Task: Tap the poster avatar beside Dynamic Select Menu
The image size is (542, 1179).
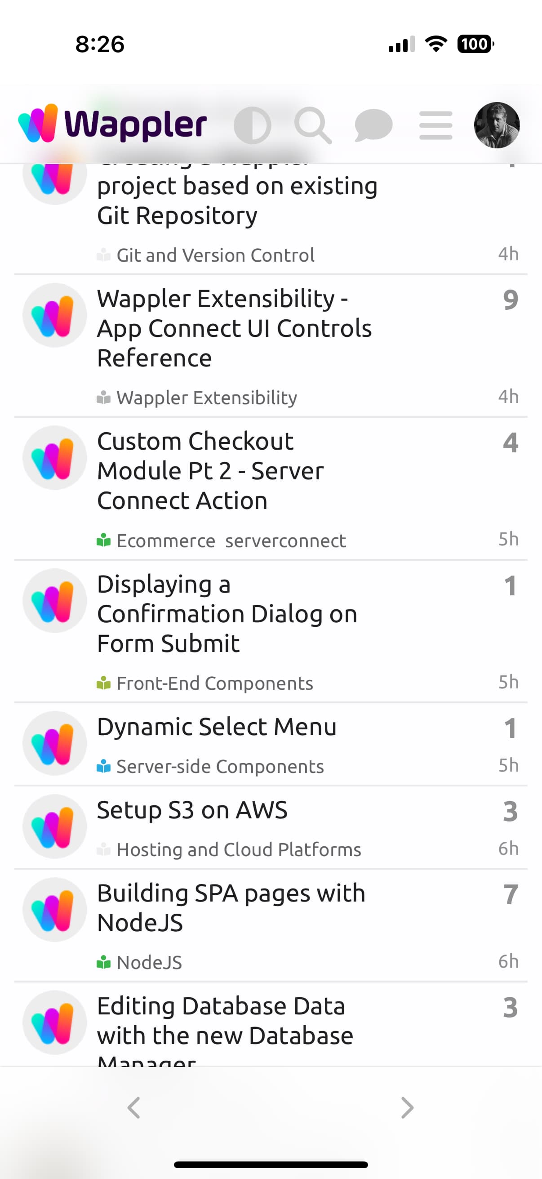Action: point(55,743)
